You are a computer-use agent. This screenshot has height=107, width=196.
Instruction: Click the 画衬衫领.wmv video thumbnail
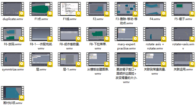point(13,93)
